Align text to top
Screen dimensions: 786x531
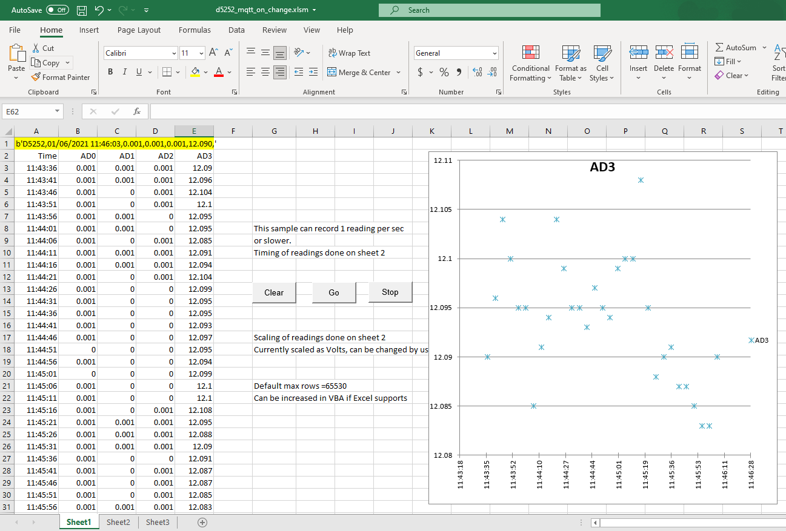pos(251,53)
